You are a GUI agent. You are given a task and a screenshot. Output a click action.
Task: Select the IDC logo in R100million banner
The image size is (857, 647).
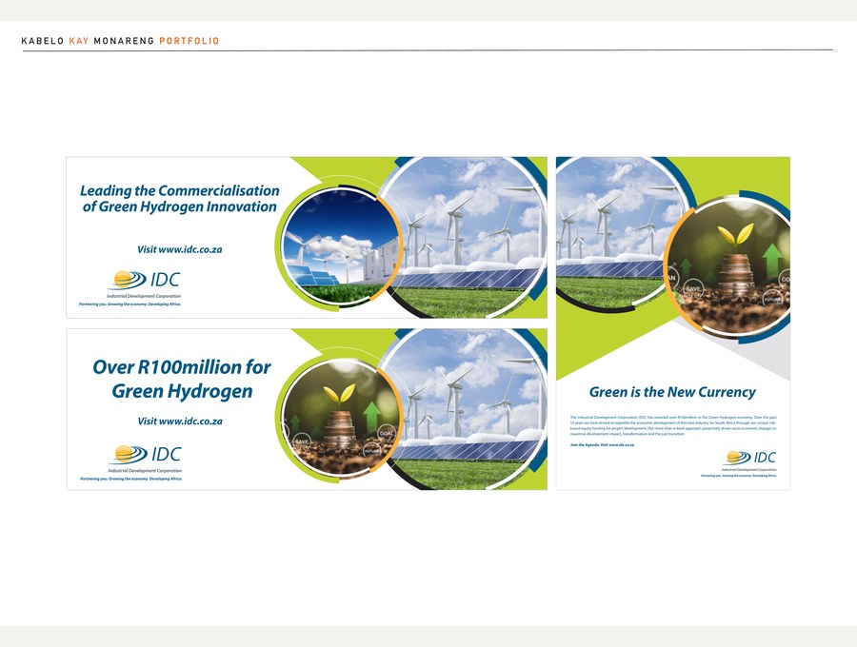145,459
